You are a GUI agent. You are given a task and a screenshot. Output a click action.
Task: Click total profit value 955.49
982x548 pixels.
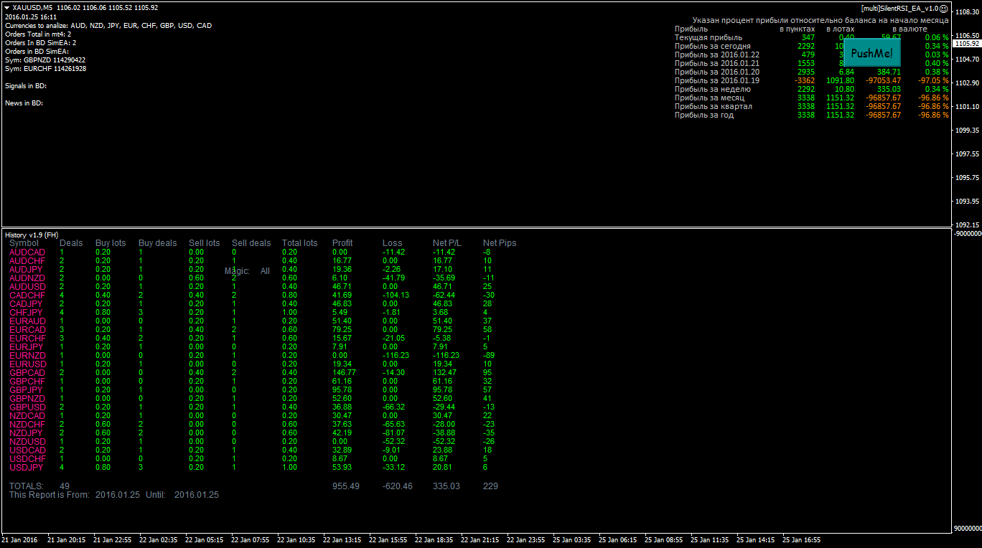[x=346, y=486]
